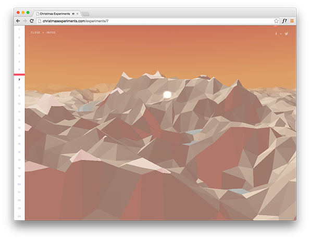Click the page document icon in address bar
Screen dimensions: 310x240
[40, 21]
